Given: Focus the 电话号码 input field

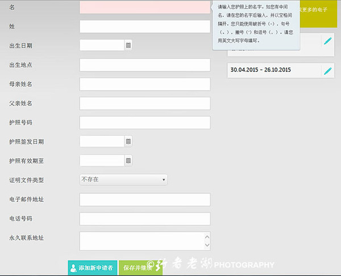Looking at the screenshot, I should coord(145,219).
